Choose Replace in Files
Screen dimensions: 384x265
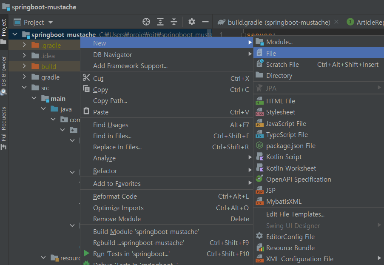coord(167,147)
